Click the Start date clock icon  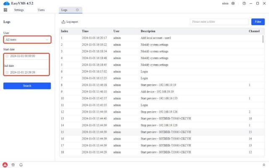(x=7, y=56)
